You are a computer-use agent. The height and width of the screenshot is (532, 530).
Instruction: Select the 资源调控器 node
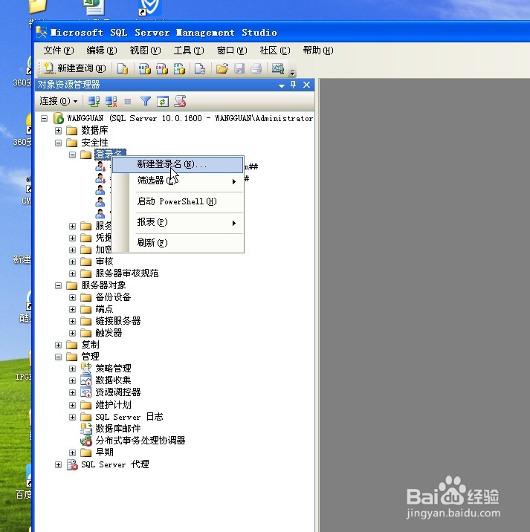click(x=117, y=392)
